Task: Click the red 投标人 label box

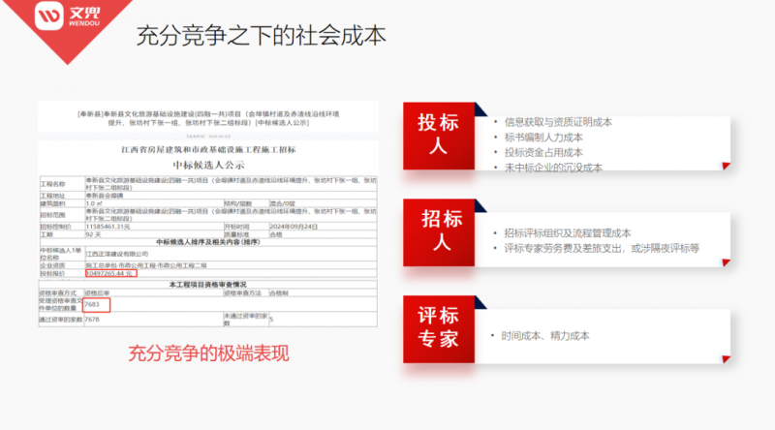Action: [439, 136]
